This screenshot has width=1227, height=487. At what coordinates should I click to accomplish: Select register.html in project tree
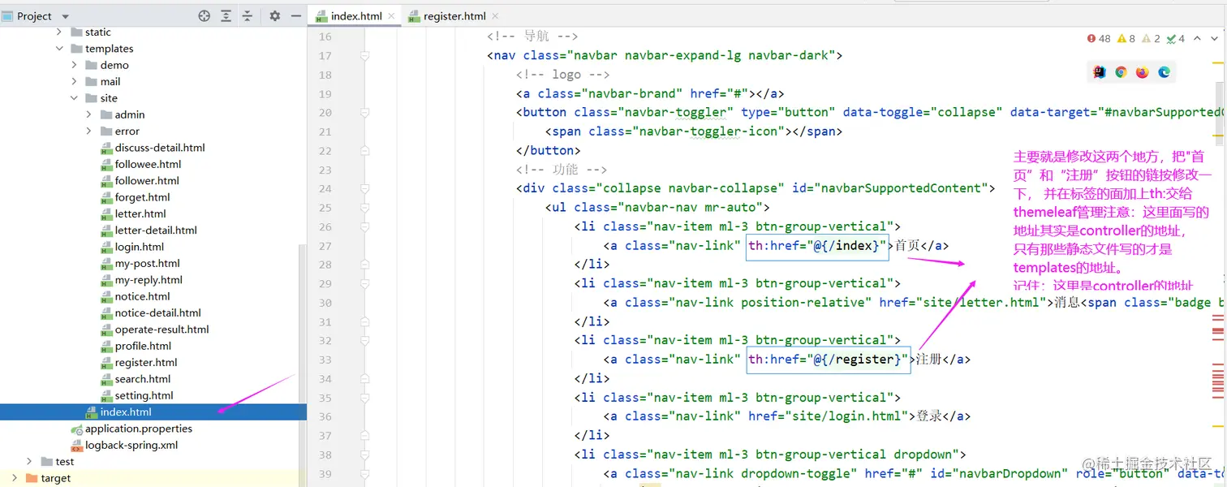tap(139, 362)
